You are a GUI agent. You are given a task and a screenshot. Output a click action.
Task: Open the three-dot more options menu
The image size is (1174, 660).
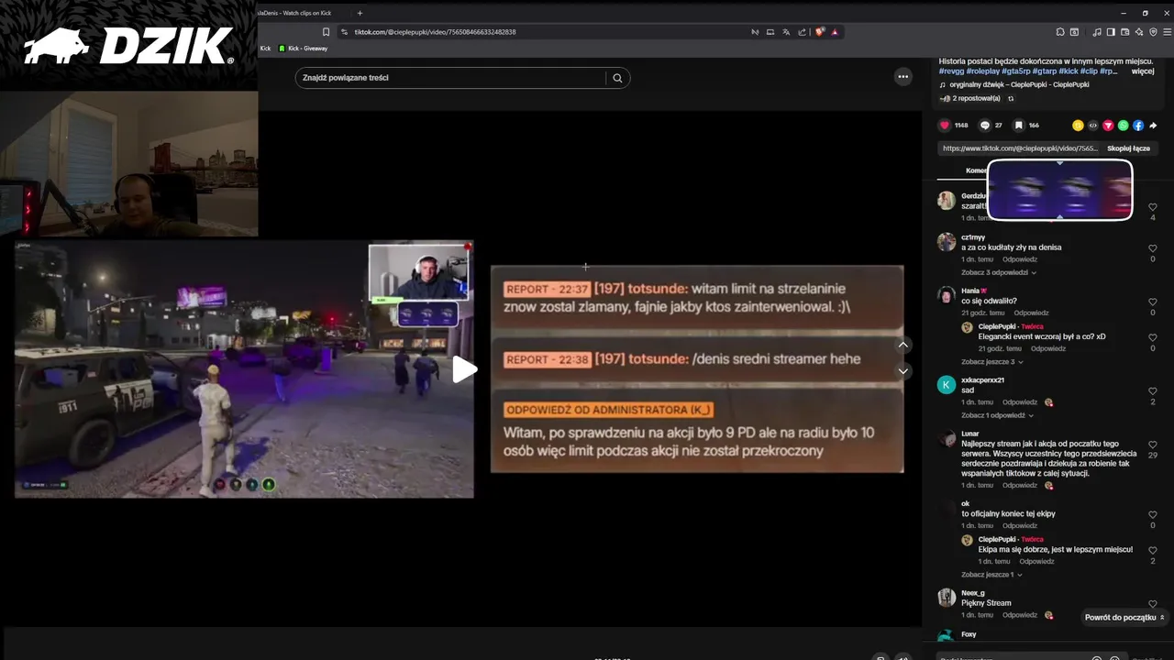point(903,77)
